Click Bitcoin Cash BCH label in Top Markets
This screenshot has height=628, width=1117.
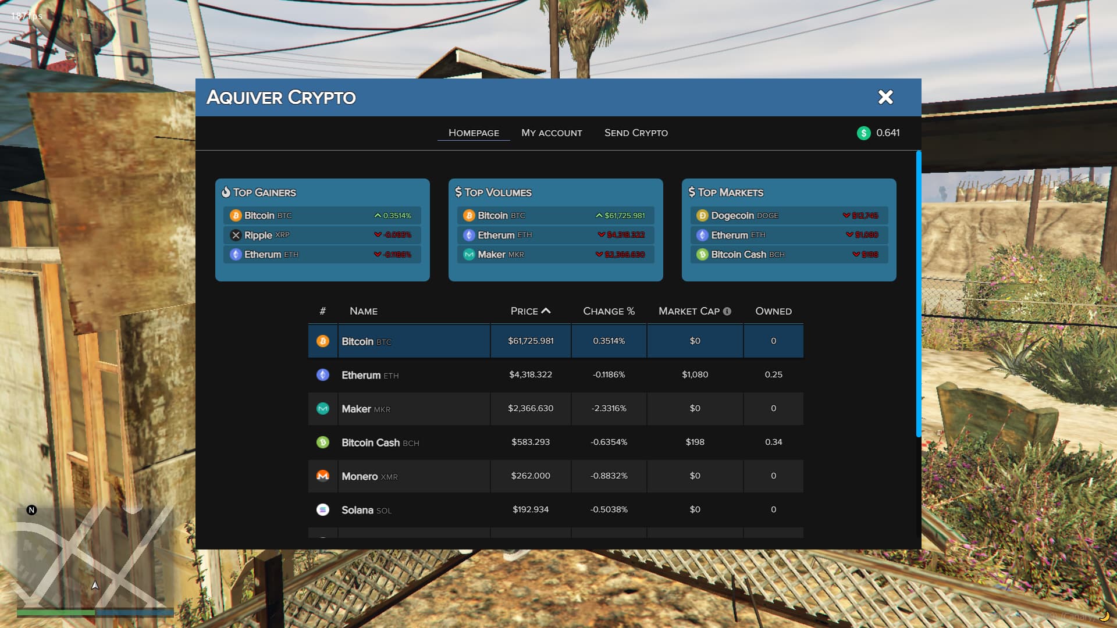click(748, 255)
